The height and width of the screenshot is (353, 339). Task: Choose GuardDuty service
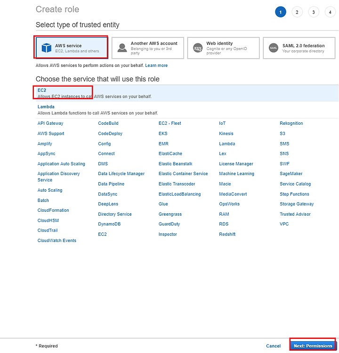pos(169,224)
